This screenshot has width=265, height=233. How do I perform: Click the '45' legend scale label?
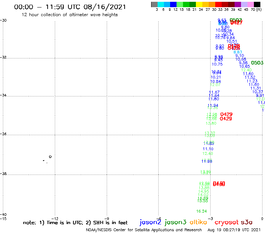[x=246, y=10]
